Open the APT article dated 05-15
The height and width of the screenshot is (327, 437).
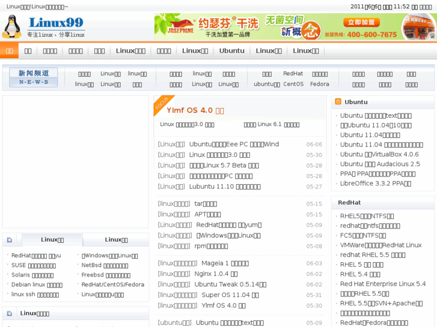coord(207,214)
